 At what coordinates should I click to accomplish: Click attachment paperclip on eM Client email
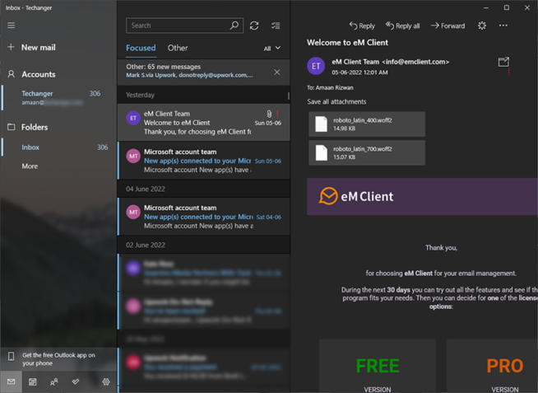[x=269, y=114]
